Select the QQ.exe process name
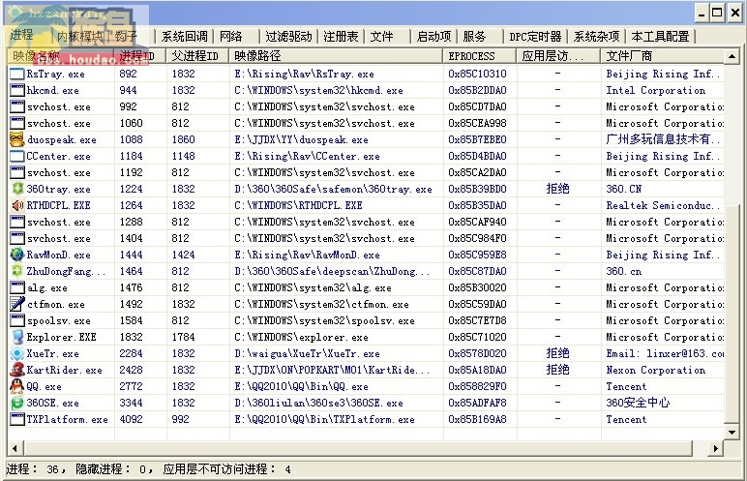747x481 pixels. [44, 386]
